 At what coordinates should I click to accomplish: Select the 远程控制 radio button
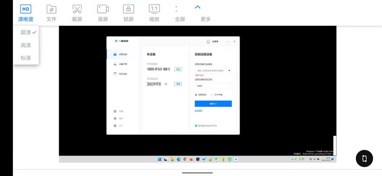[196, 95]
